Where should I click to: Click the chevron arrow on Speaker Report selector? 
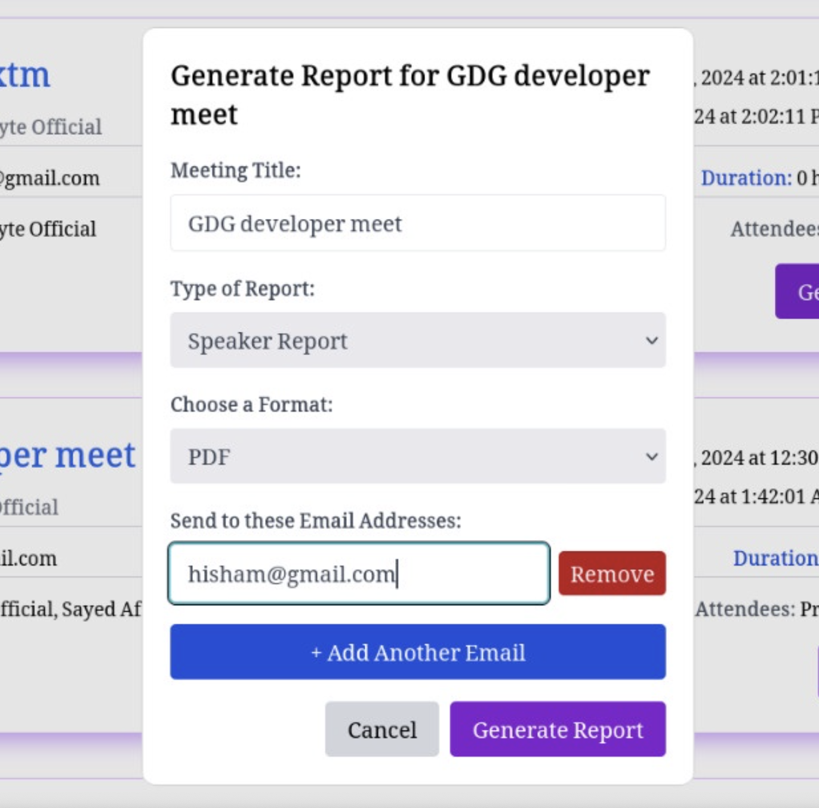point(651,341)
